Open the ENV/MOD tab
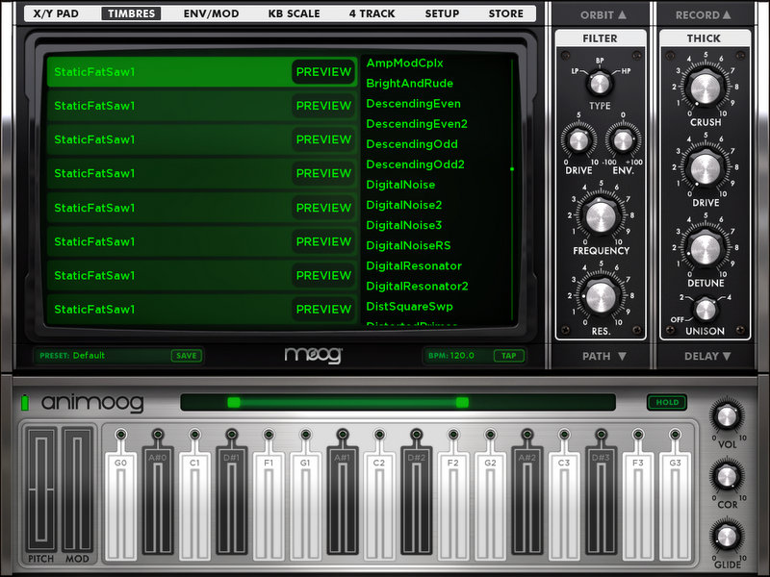Image resolution: width=770 pixels, height=577 pixels. click(x=211, y=13)
